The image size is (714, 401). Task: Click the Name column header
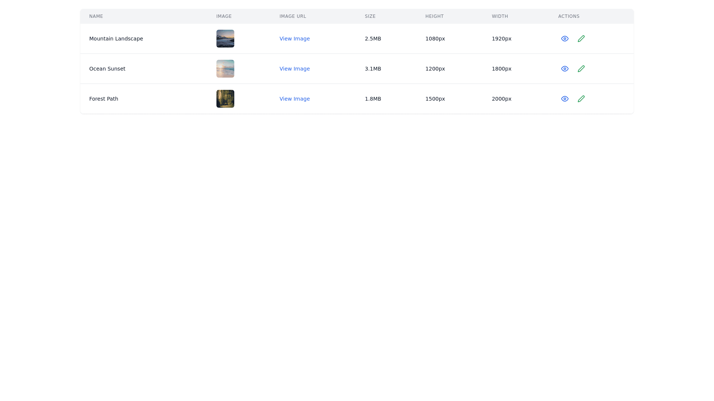(x=96, y=16)
